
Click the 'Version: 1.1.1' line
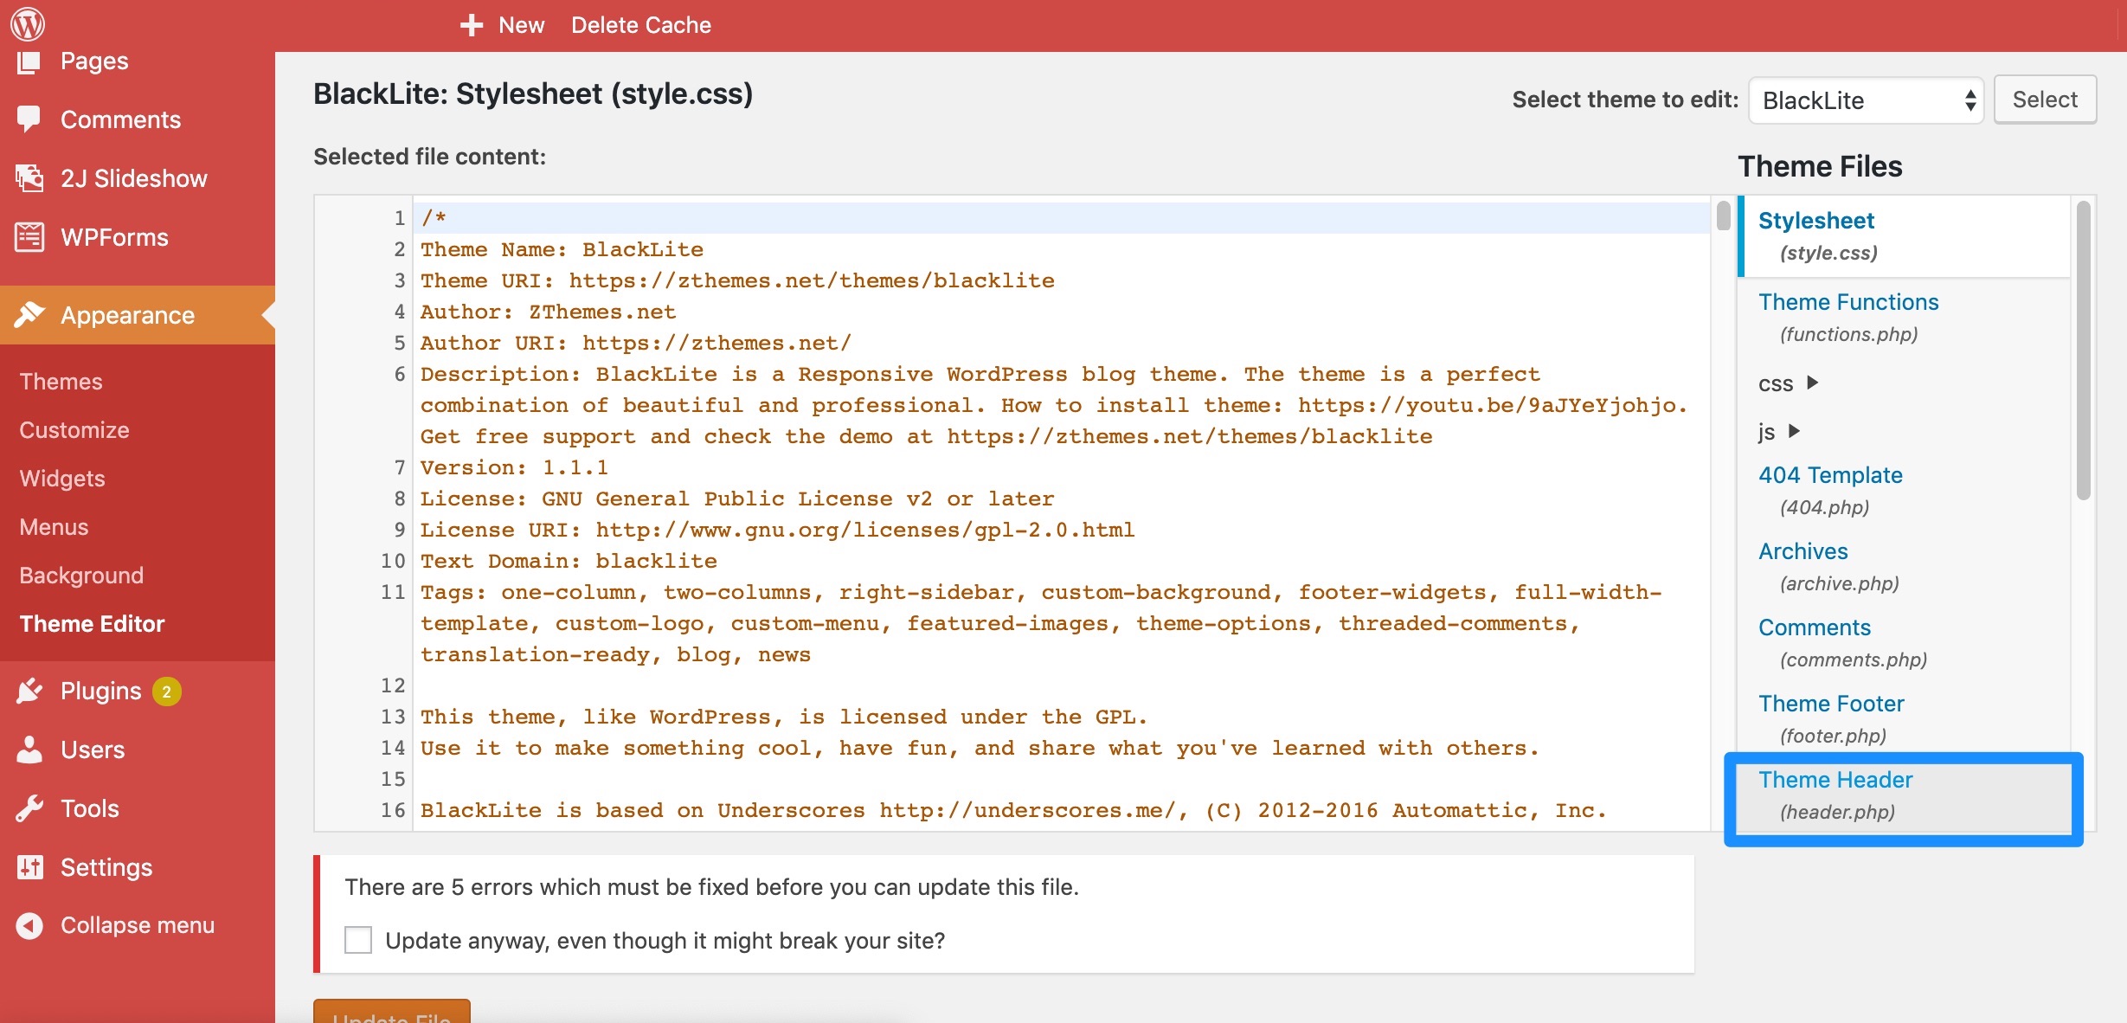coord(514,467)
